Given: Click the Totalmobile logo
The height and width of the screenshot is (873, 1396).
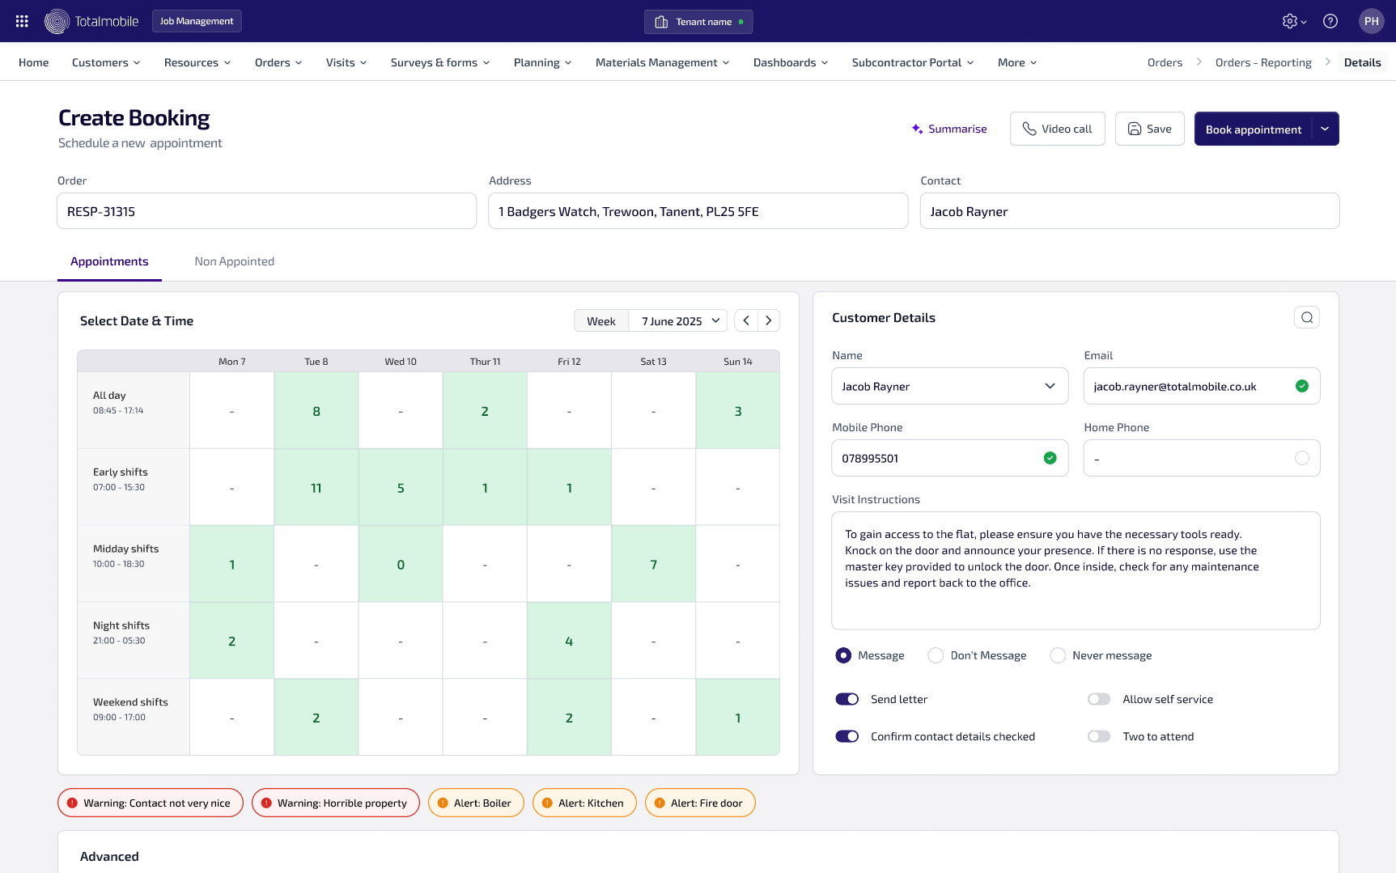Looking at the screenshot, I should coord(91,21).
